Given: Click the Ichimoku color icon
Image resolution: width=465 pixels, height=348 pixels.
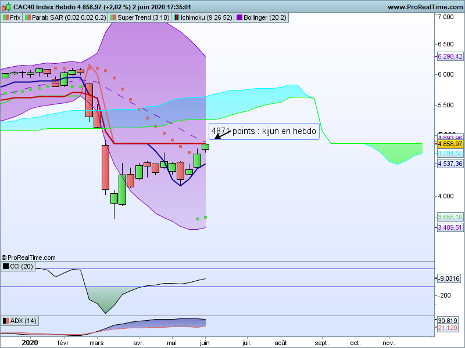Looking at the screenshot, I should pyautogui.click(x=177, y=18).
